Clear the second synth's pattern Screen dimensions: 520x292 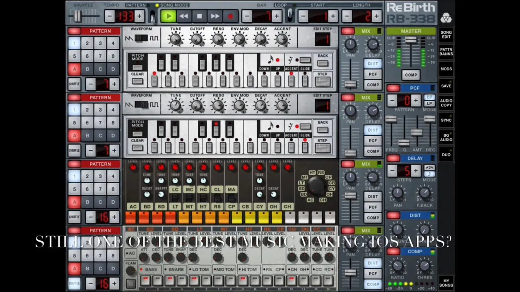137,148
